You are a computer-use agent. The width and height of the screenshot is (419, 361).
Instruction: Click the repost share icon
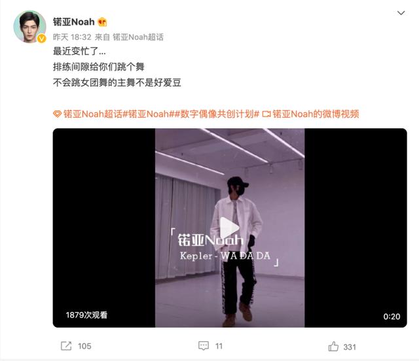pyautogui.click(x=66, y=346)
